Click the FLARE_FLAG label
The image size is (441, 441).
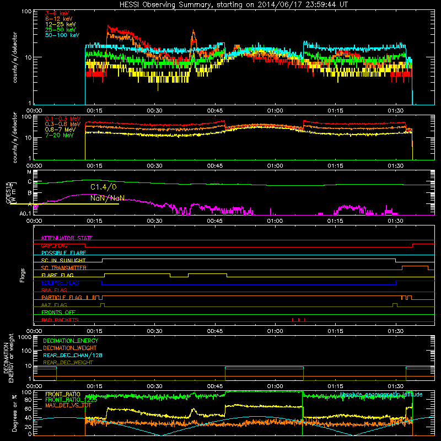pyautogui.click(x=57, y=275)
